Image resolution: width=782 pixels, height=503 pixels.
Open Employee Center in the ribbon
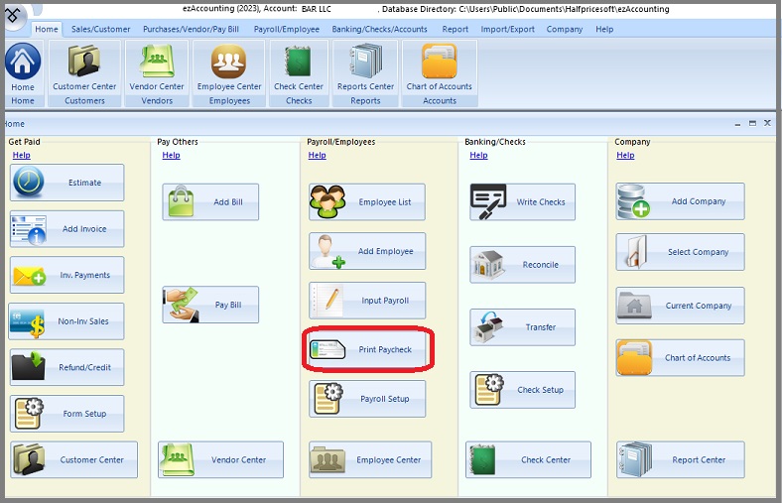click(x=229, y=67)
